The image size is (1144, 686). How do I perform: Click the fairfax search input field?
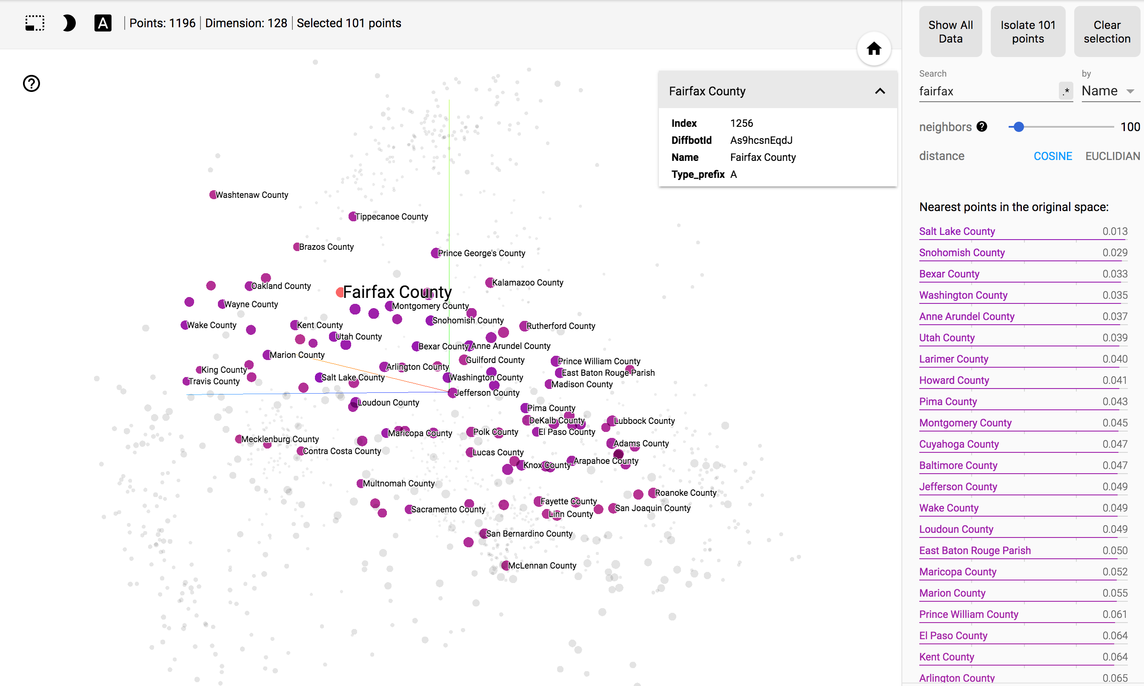coord(987,91)
